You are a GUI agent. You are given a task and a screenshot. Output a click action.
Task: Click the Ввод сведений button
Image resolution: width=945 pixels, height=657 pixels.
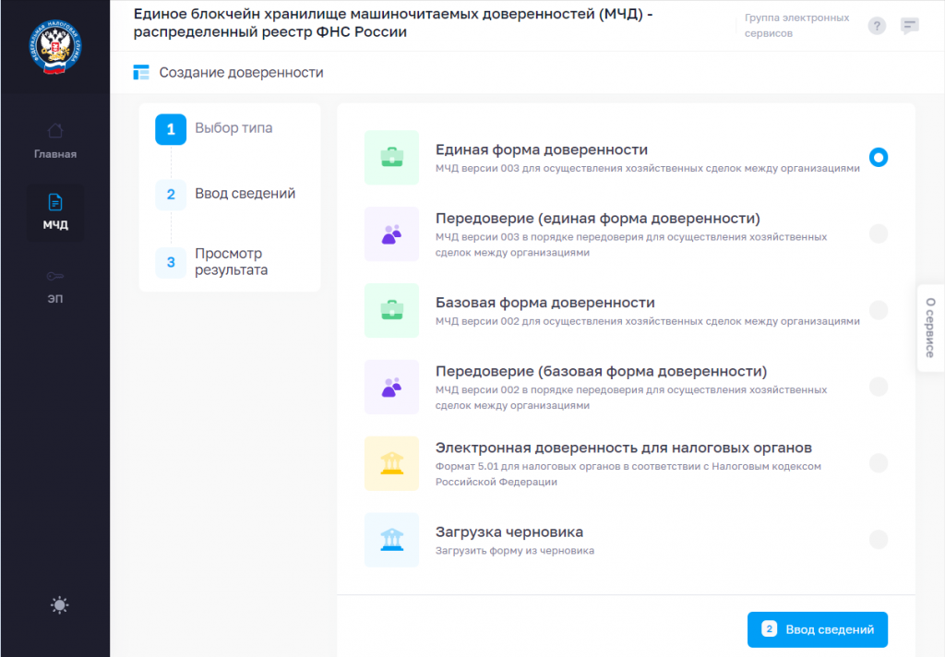[x=817, y=628]
